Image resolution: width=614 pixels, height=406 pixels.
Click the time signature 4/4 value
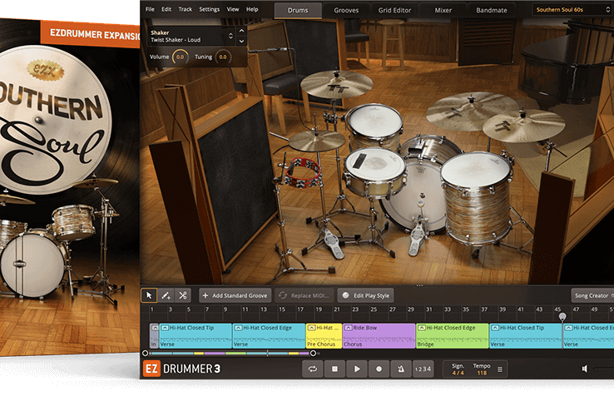(458, 373)
